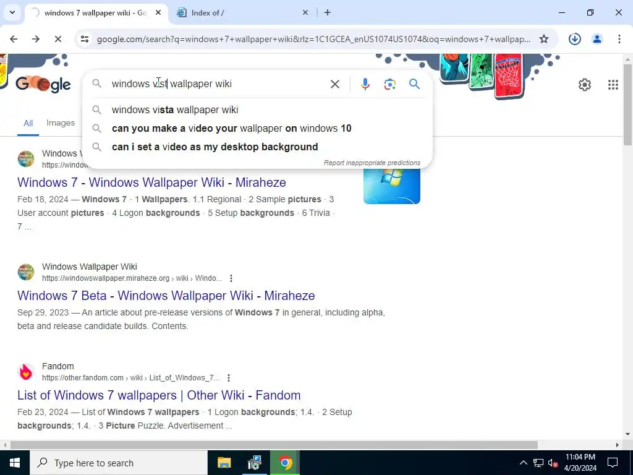
Task: Click the Fandom site favicon
Action: pos(26,372)
